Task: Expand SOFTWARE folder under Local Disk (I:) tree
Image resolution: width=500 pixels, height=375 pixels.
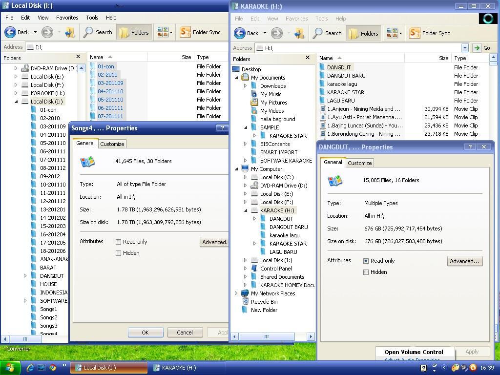Action: 25,301
